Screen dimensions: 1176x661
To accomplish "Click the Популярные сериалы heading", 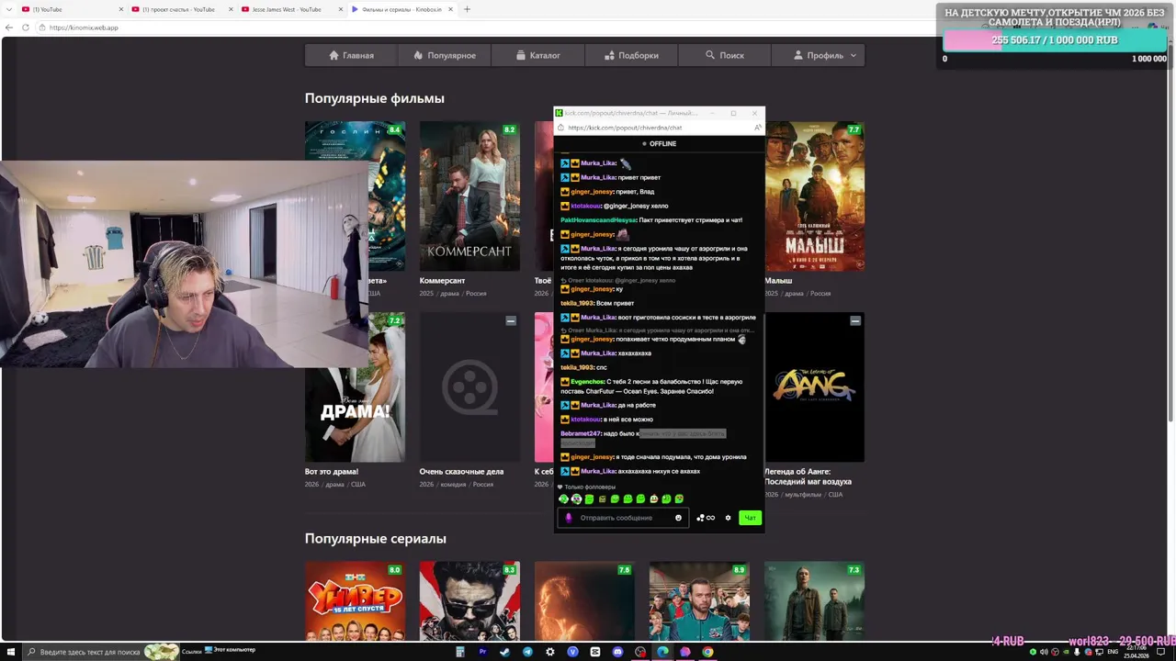I will point(375,539).
